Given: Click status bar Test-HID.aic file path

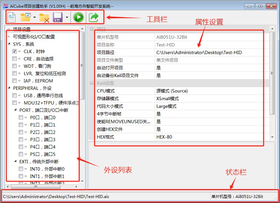Looking at the screenshot, I should click(x=56, y=196).
